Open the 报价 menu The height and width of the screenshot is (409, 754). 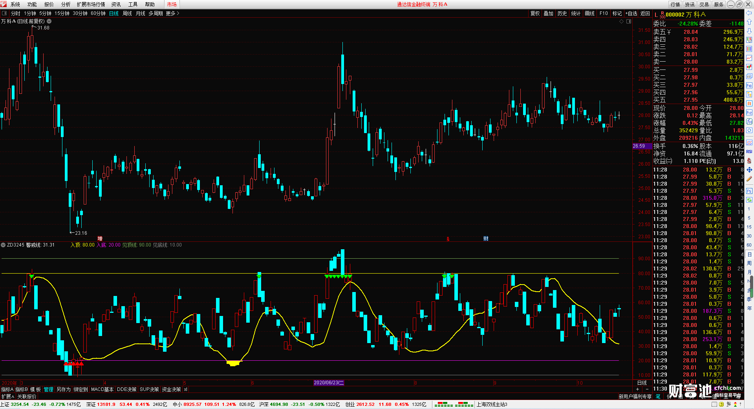click(49, 4)
